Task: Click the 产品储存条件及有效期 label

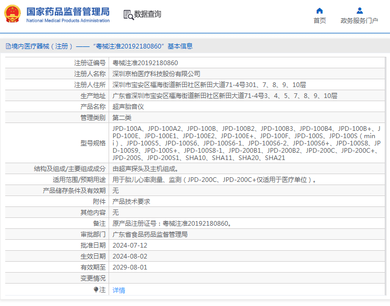Action: click(74, 191)
